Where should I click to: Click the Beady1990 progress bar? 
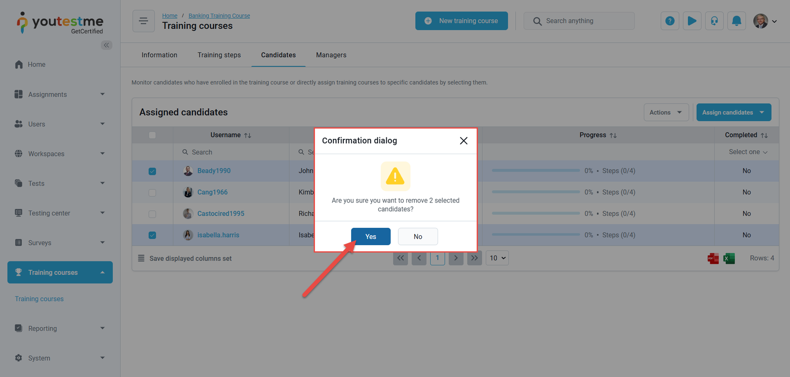[536, 170]
